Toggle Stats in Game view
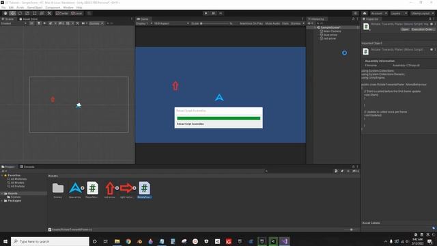Viewport: 437px width, 246px height. pyautogui.click(x=285, y=23)
